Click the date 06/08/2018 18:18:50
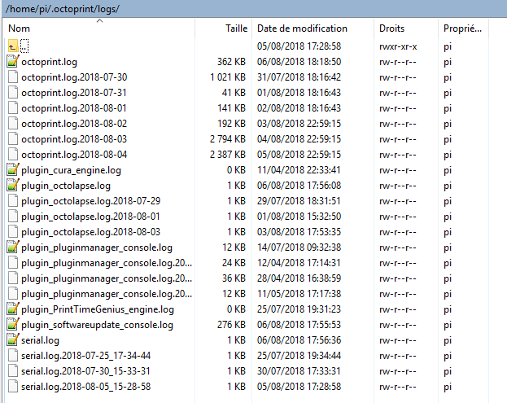This screenshot has height=403, width=507. 299,62
